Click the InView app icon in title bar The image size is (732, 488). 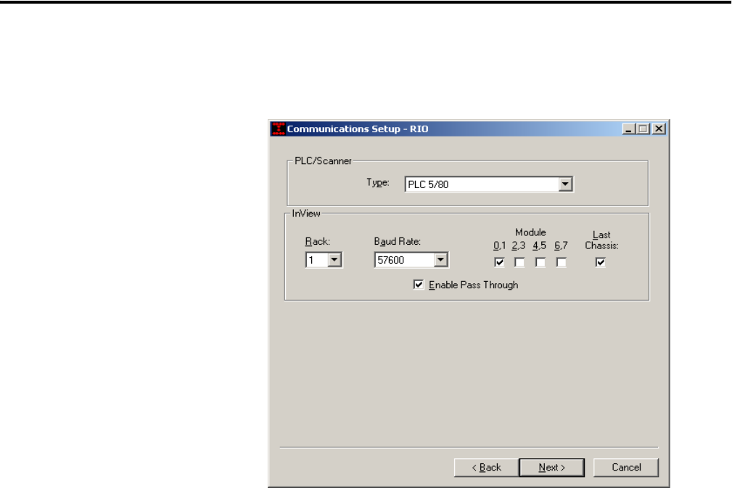(279, 129)
